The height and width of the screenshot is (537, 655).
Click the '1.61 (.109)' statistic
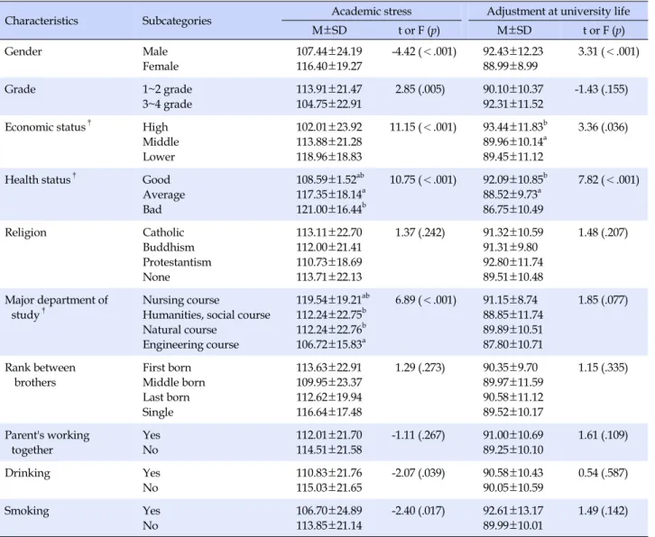(603, 435)
